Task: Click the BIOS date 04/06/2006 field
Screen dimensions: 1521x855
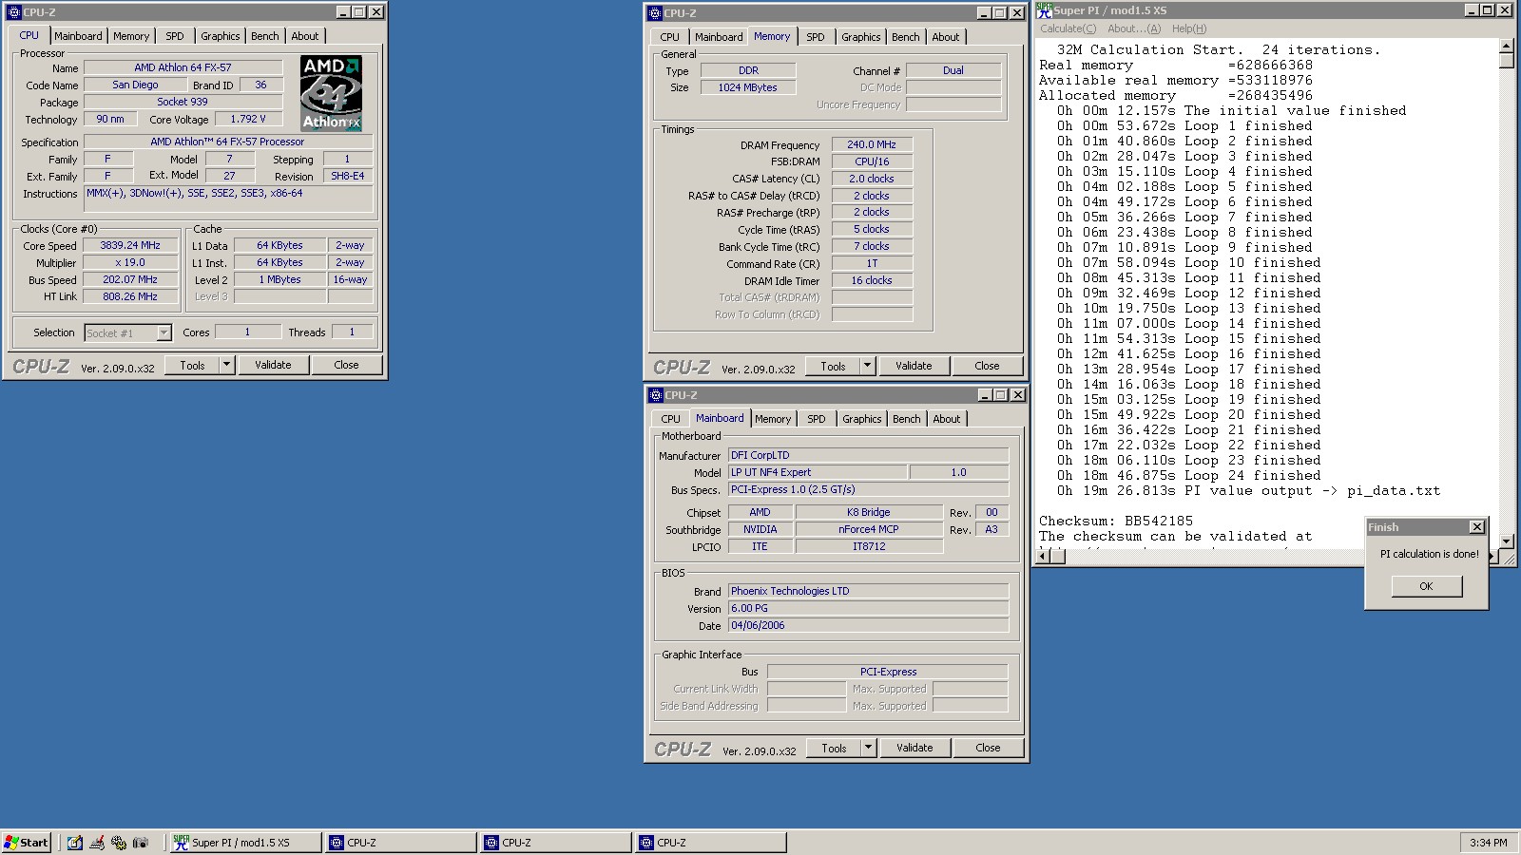Action: click(x=868, y=625)
